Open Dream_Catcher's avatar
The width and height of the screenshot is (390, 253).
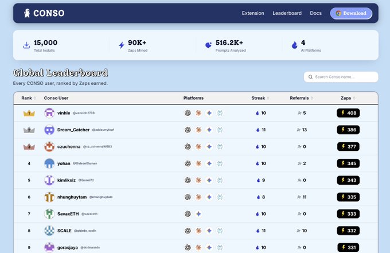[49, 130]
